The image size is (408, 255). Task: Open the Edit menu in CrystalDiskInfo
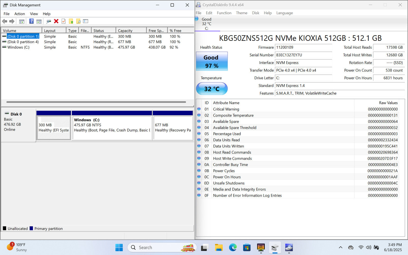(x=209, y=13)
